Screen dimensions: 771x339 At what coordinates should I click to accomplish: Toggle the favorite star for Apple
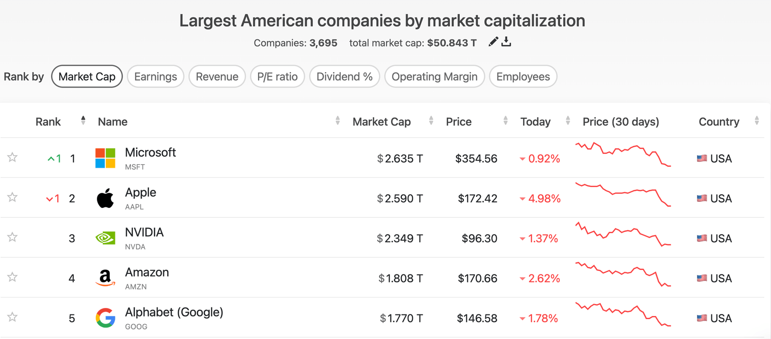(12, 198)
